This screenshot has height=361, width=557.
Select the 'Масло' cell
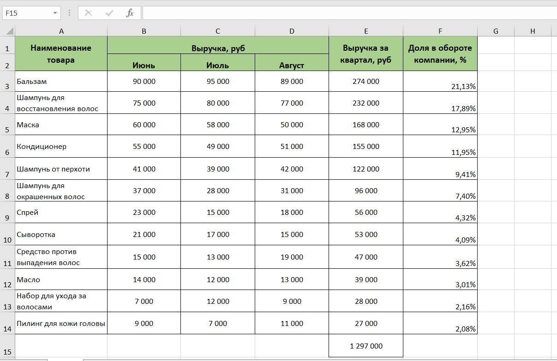(61, 279)
